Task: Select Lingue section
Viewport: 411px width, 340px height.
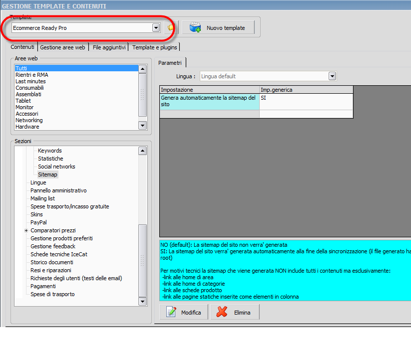Action: coord(38,182)
